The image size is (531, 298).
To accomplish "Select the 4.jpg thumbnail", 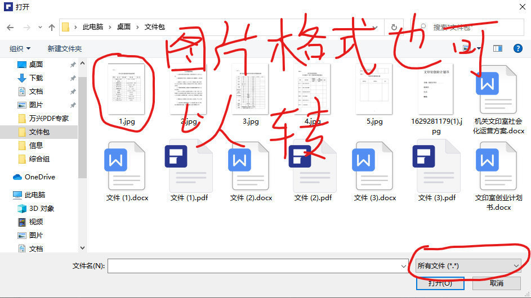I will point(312,89).
